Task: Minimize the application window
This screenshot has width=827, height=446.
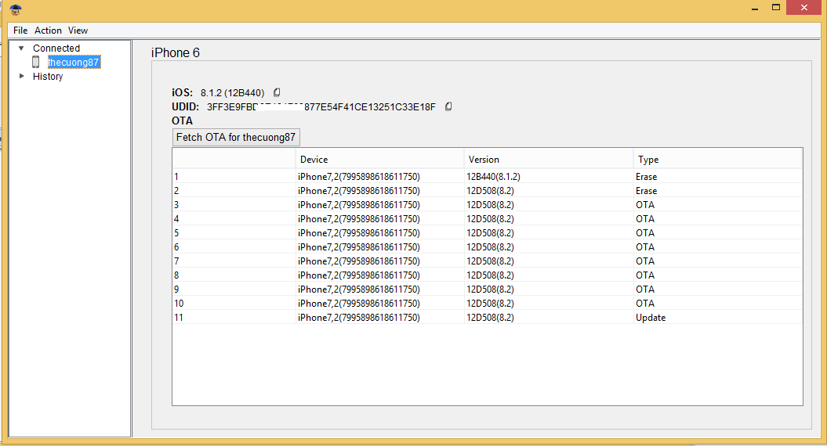Action: pyautogui.click(x=755, y=8)
